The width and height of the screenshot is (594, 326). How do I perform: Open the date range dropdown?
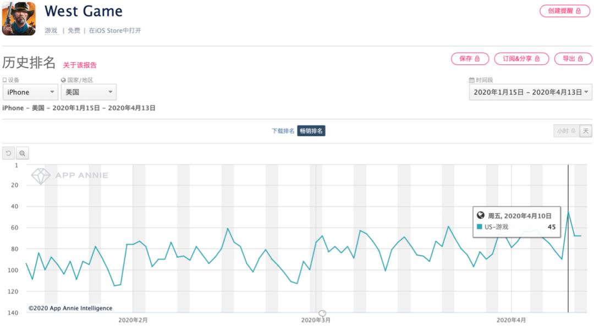530,92
